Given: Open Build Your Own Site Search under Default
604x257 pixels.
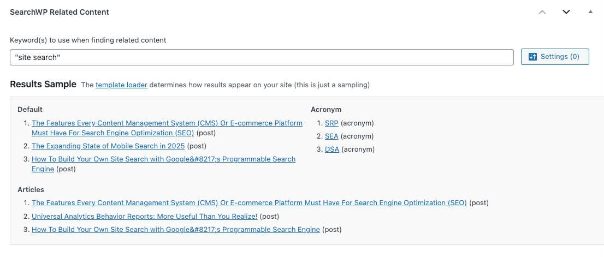Looking at the screenshot, I should [163, 159].
